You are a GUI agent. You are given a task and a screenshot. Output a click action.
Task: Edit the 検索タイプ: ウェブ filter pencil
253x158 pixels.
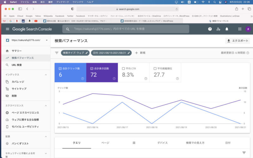(87, 53)
